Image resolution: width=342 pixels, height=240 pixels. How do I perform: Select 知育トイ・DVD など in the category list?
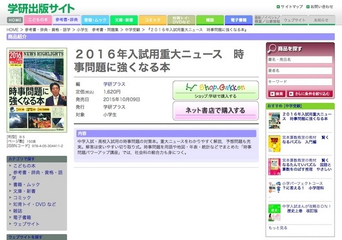pos(34,204)
